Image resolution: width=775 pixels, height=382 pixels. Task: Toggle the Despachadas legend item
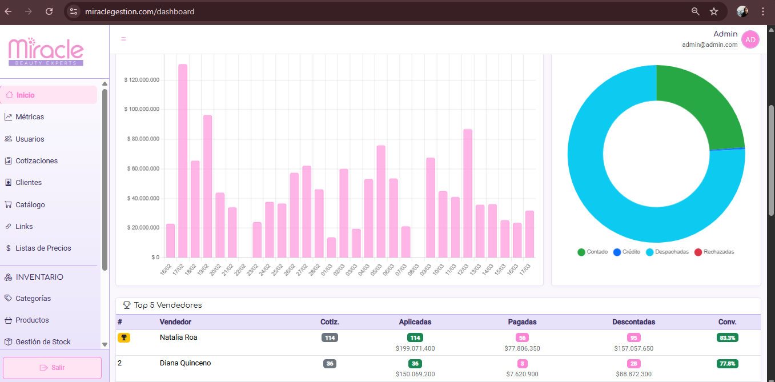click(666, 252)
